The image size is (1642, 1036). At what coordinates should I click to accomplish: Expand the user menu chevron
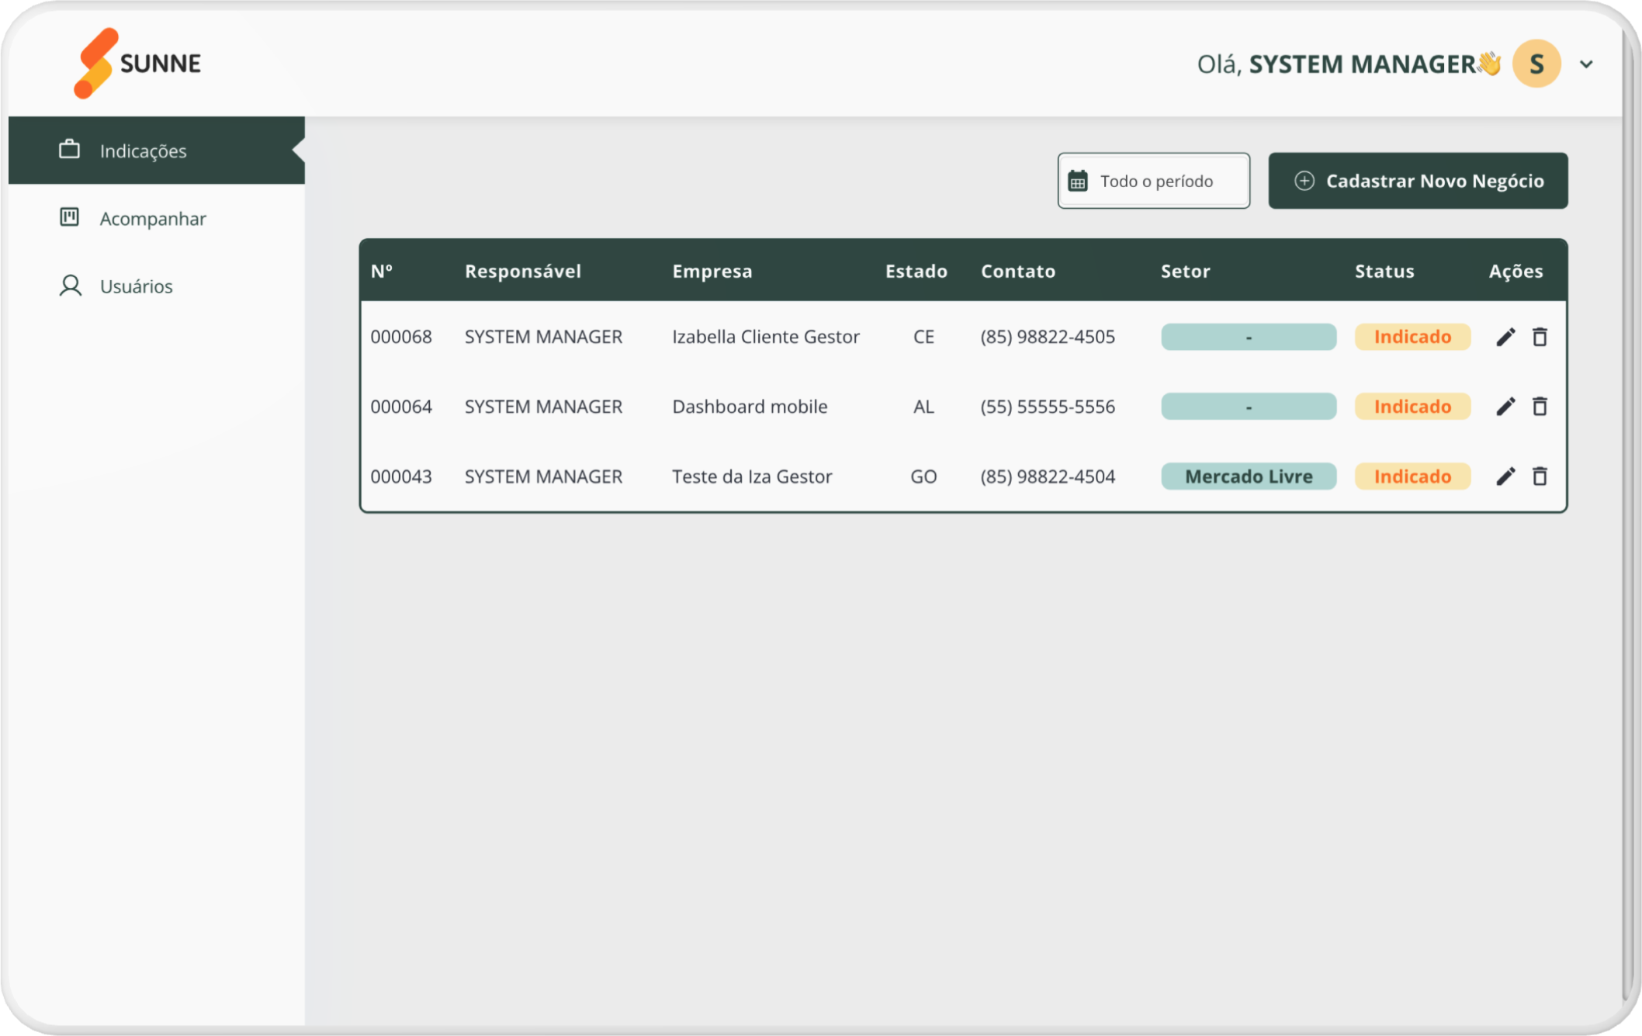(1586, 64)
